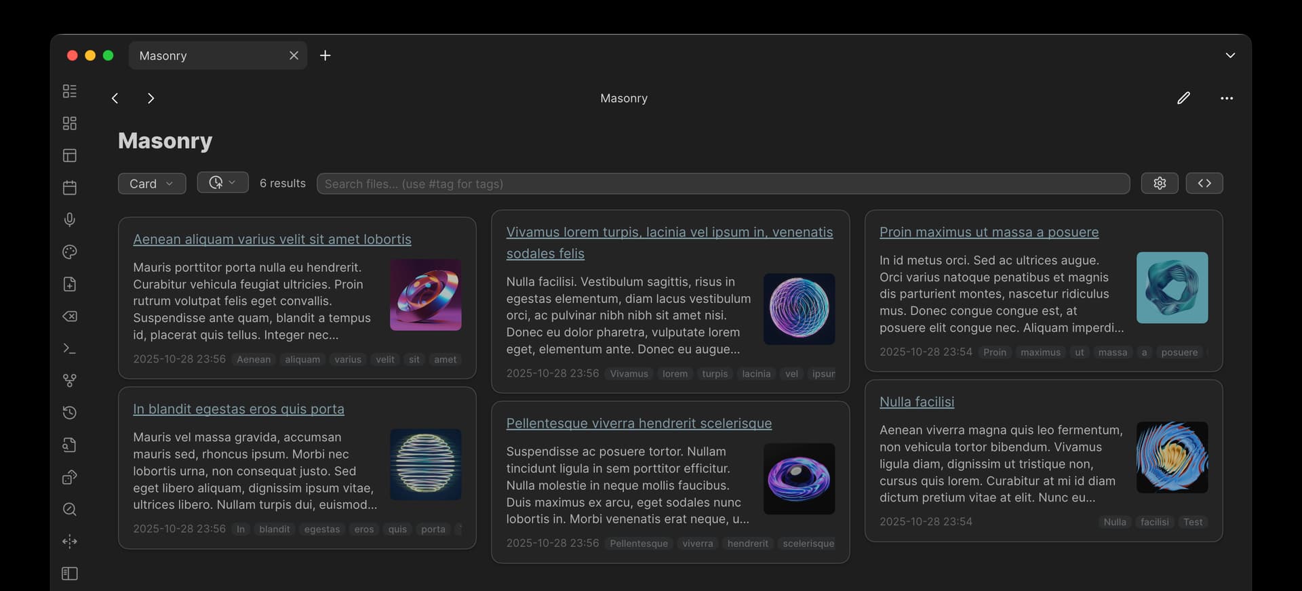This screenshot has width=1302, height=591.
Task: Open the gear settings button beside search
Action: tap(1160, 183)
